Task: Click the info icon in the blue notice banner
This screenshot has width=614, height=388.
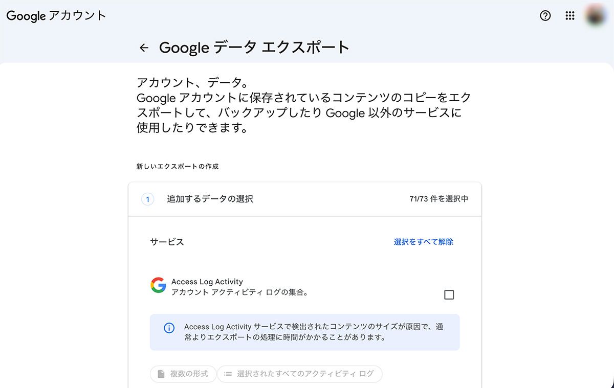Action: click(x=169, y=328)
